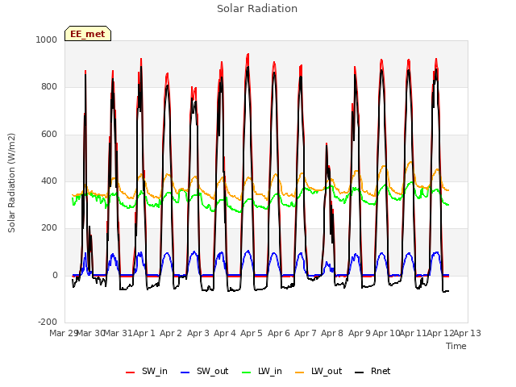Click the Apr 2 x-axis date label
Image resolution: width=516 pixels, height=387 pixels.
coord(171,333)
